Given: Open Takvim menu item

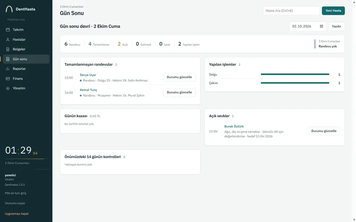Looking at the screenshot, I should (x=26, y=30).
